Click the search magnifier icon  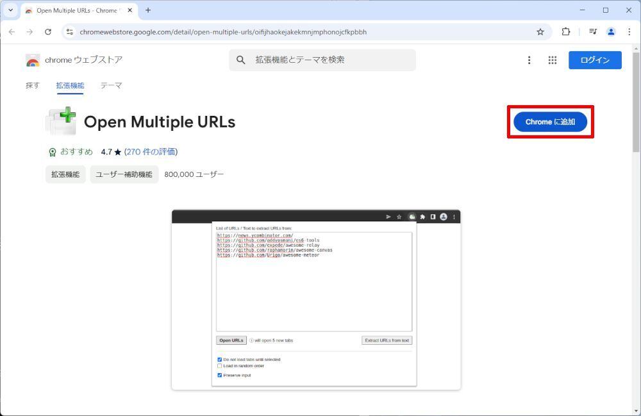point(241,60)
